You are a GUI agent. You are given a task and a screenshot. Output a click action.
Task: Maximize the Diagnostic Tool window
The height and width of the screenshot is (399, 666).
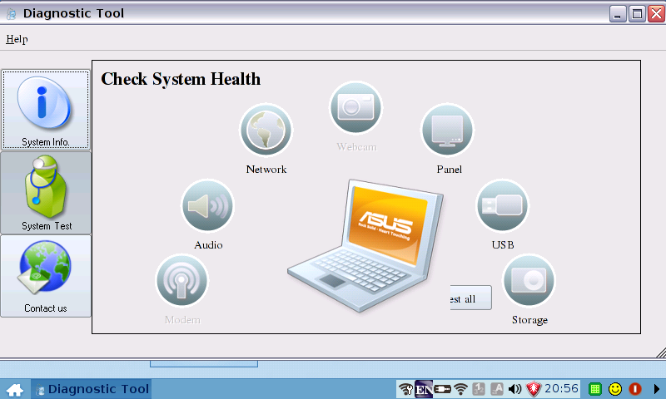click(x=637, y=14)
